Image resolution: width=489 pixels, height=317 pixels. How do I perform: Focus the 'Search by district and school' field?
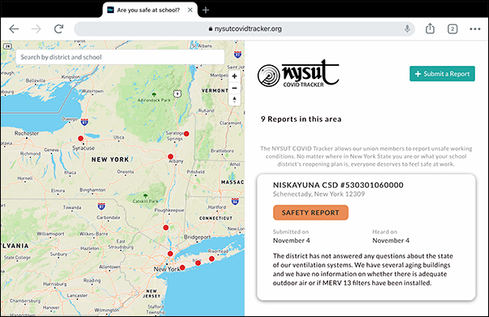point(120,57)
